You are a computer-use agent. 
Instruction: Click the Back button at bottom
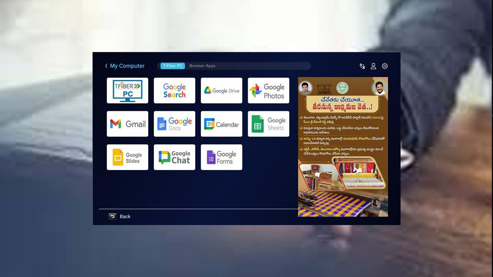tap(120, 217)
